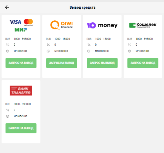Image resolution: width=164 pixels, height=153 pixels.
Task: Choose the Bank Transfer logo
Action: [x=21, y=91]
